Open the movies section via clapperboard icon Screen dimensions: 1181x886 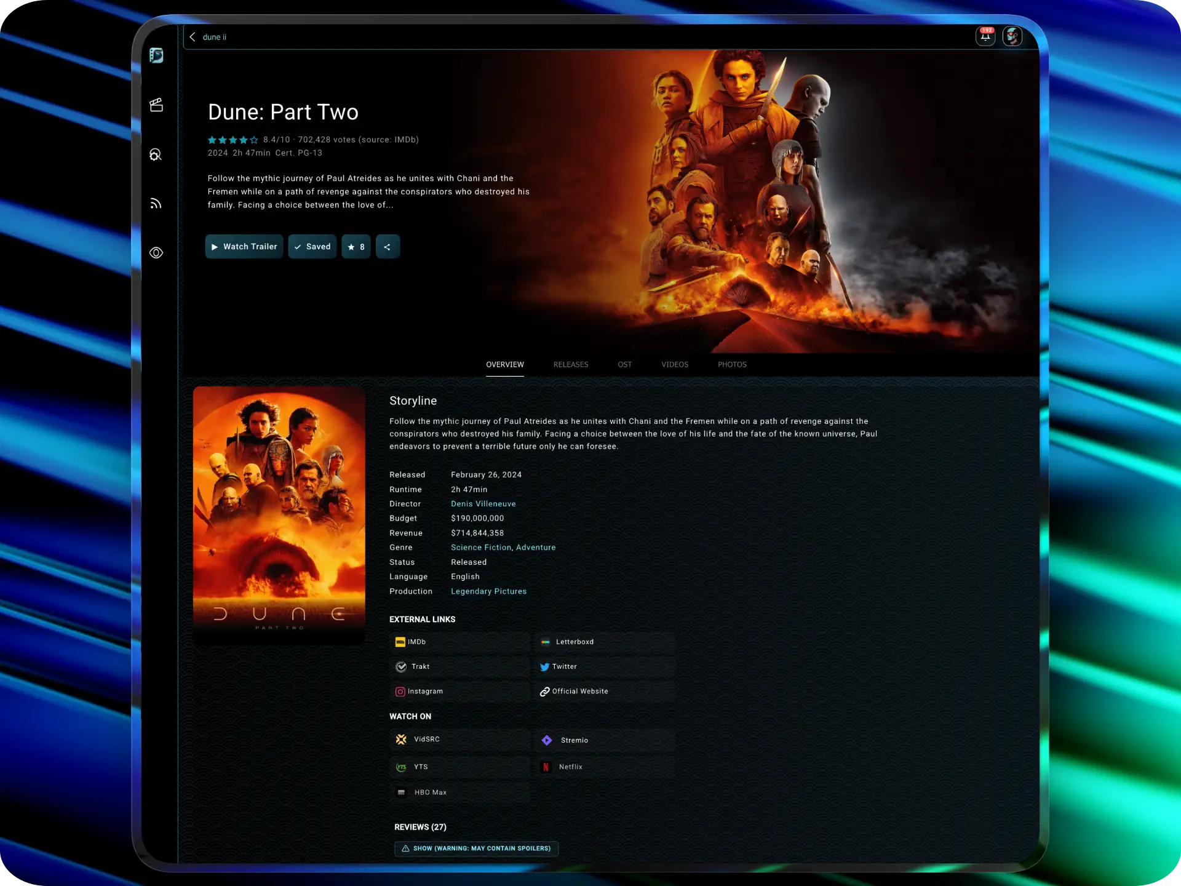tap(156, 105)
